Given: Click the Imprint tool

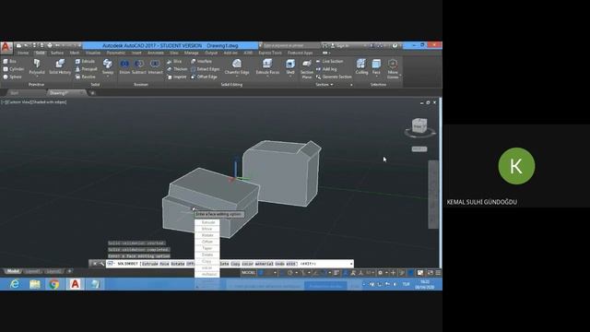Looking at the screenshot, I should tap(176, 77).
